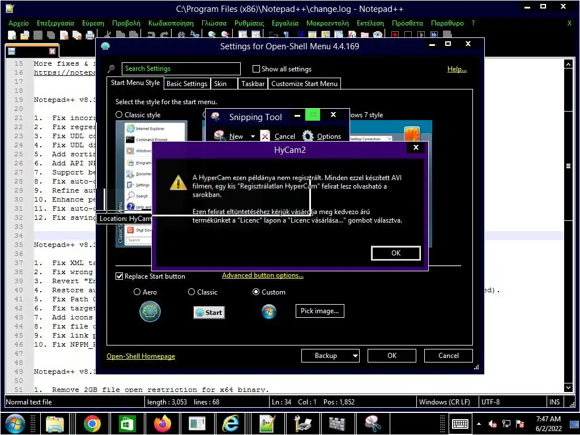Expand the Snipping Tool New dropdown arrow
This screenshot has height=435, width=580.
(253, 136)
